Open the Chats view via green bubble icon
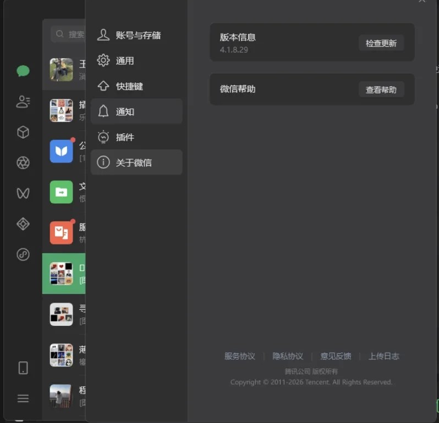The image size is (439, 423). click(x=23, y=71)
